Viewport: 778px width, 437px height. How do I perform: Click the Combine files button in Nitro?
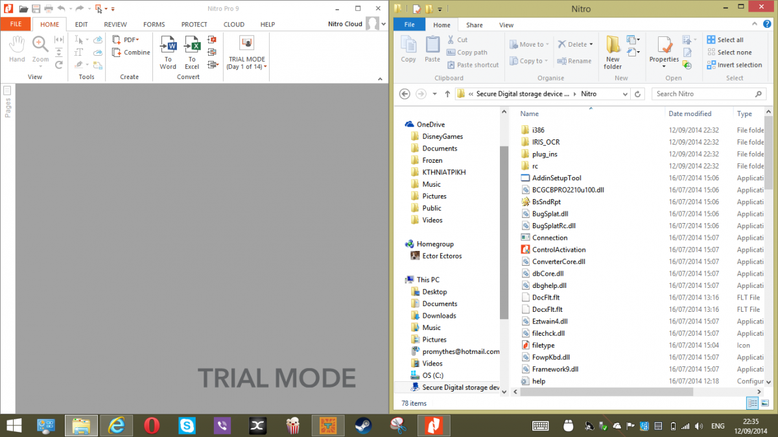tap(131, 53)
